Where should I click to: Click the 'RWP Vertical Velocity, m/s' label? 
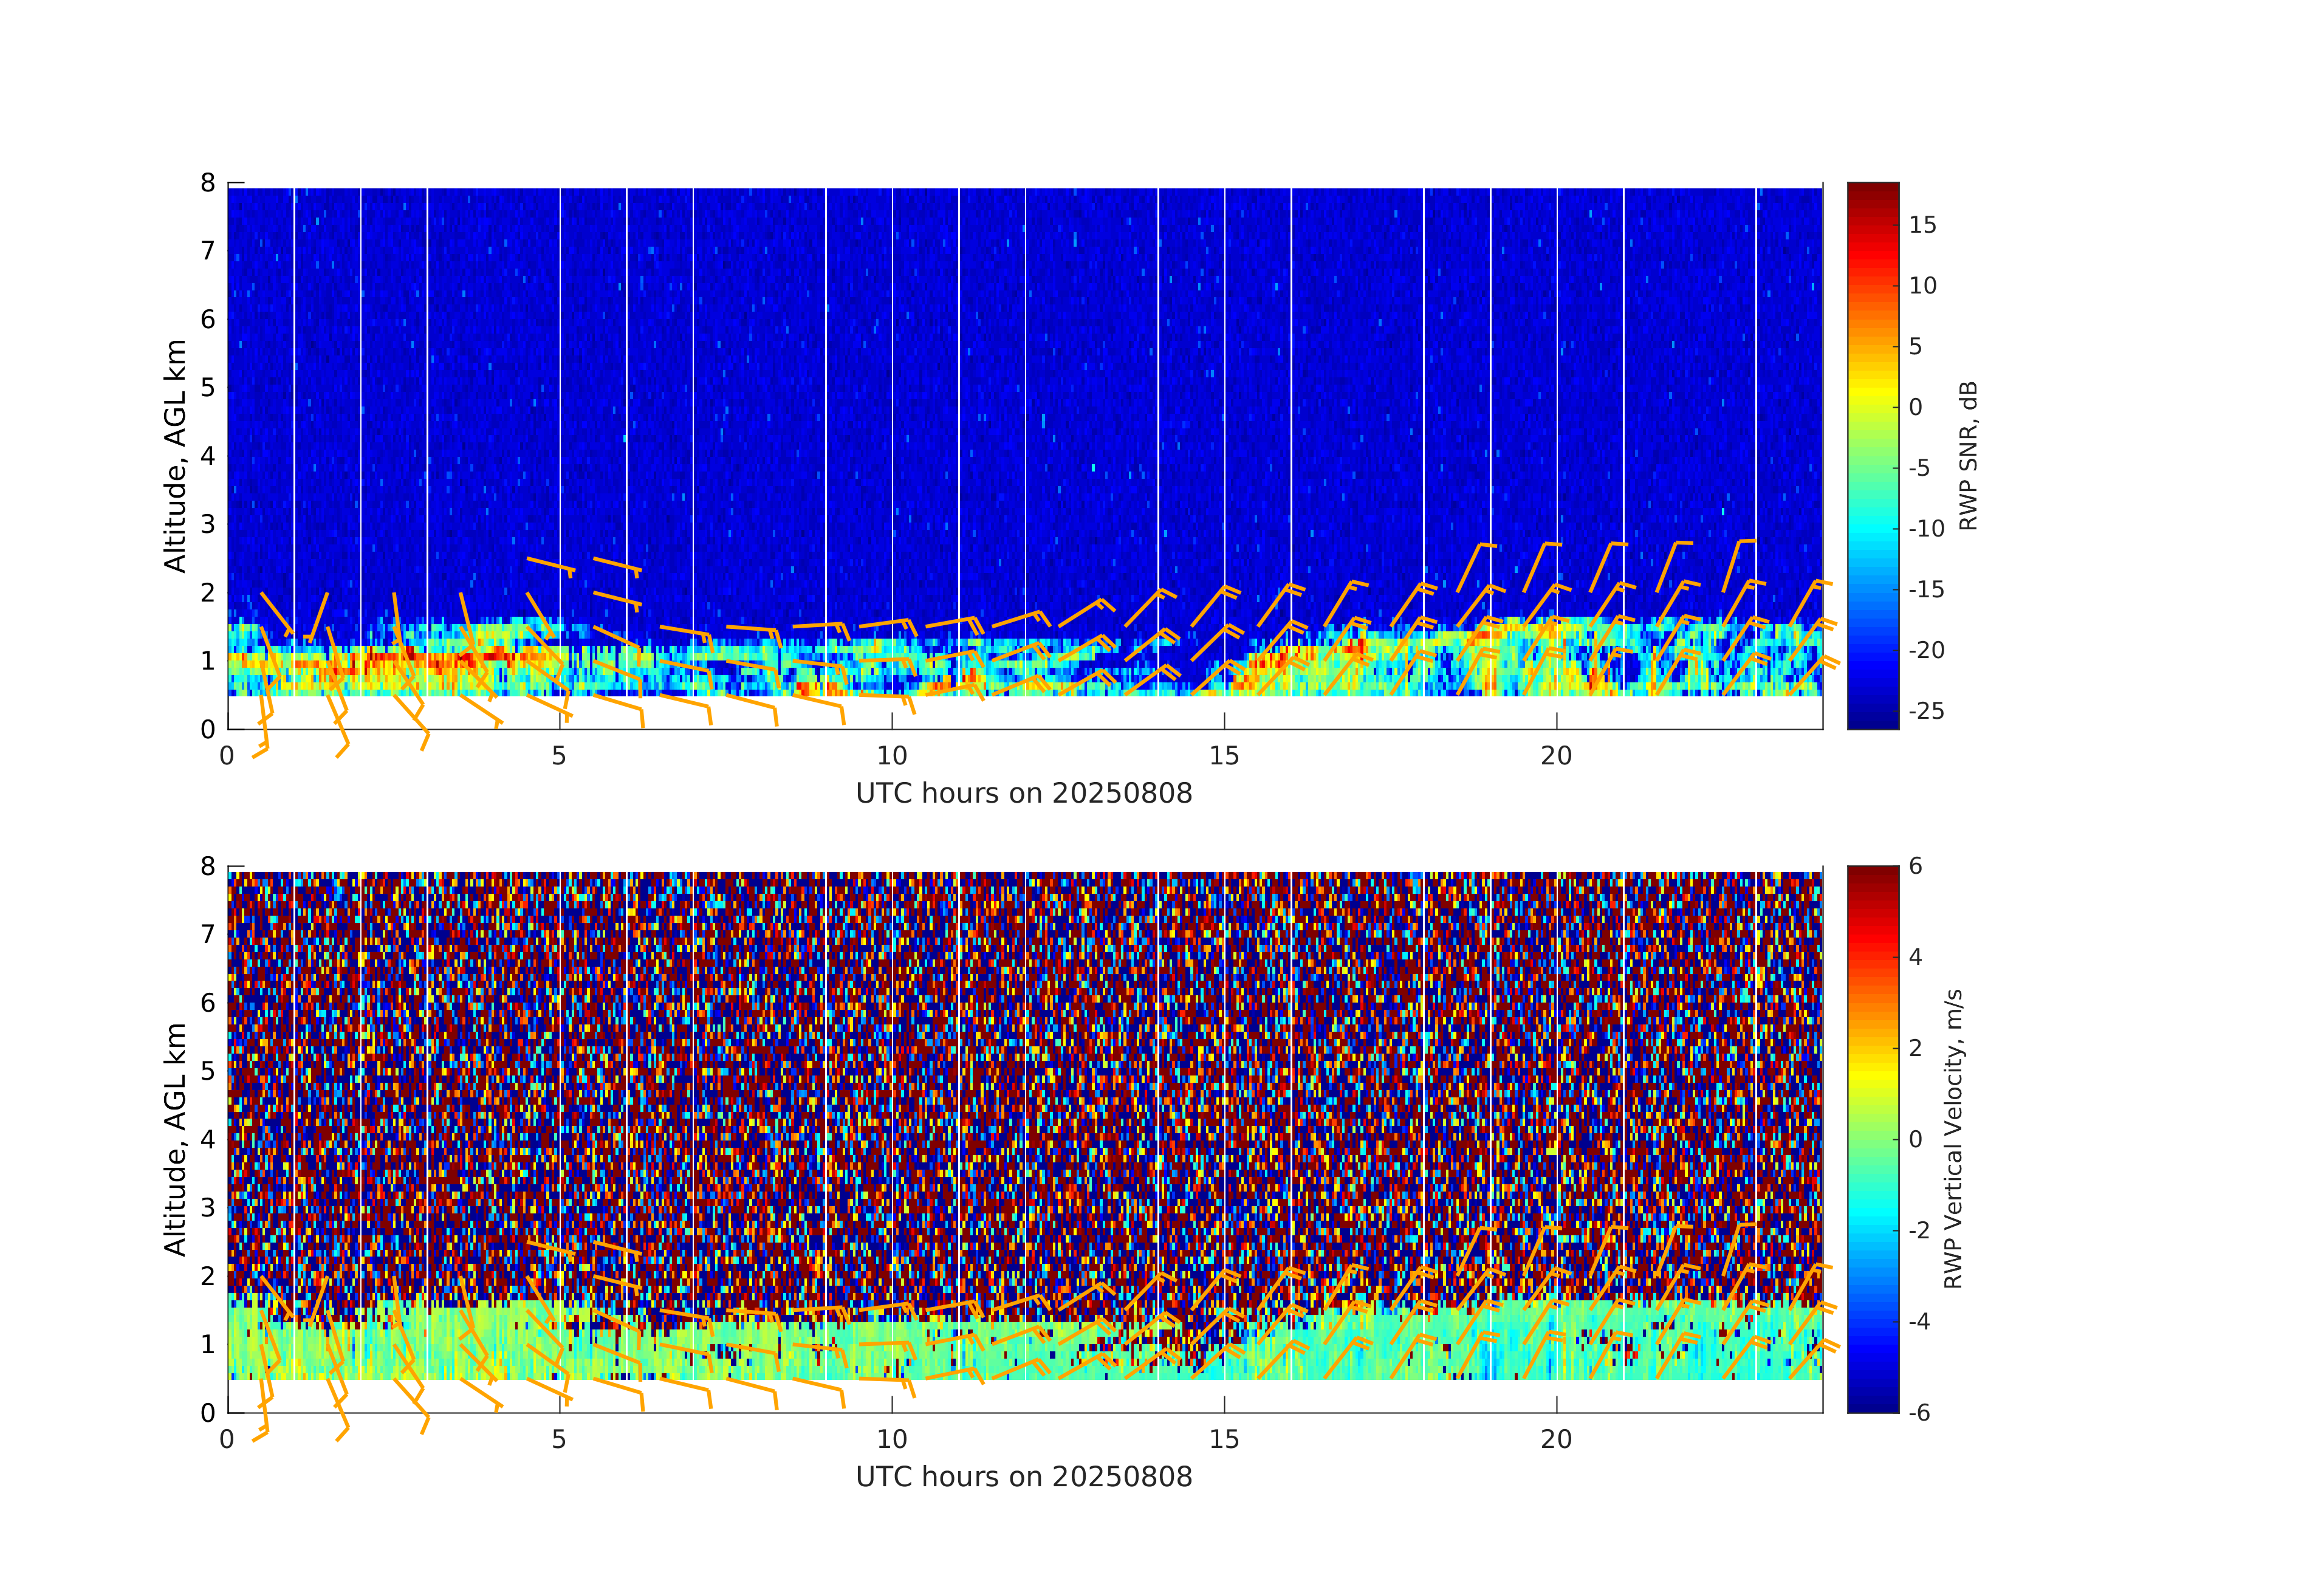coord(1953,1138)
